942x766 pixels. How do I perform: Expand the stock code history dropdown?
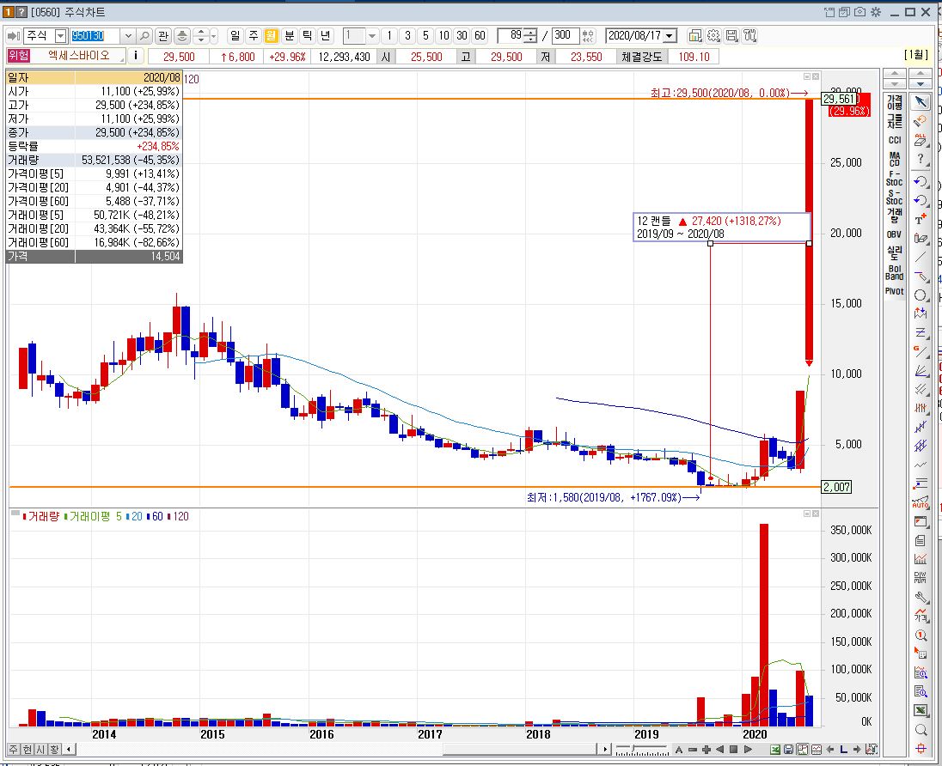pos(128,36)
